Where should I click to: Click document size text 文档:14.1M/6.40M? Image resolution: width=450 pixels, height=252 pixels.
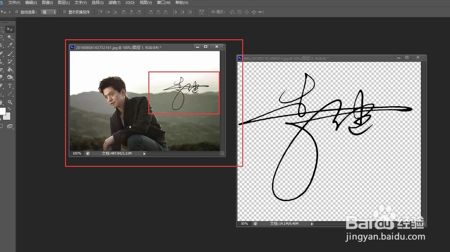[x=284, y=224]
